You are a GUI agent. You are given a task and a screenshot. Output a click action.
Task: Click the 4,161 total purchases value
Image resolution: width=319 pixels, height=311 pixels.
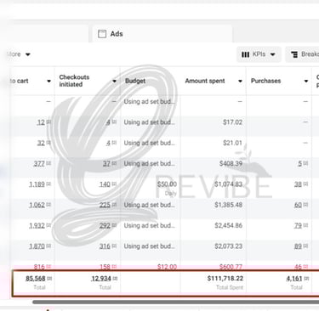pyautogui.click(x=294, y=279)
